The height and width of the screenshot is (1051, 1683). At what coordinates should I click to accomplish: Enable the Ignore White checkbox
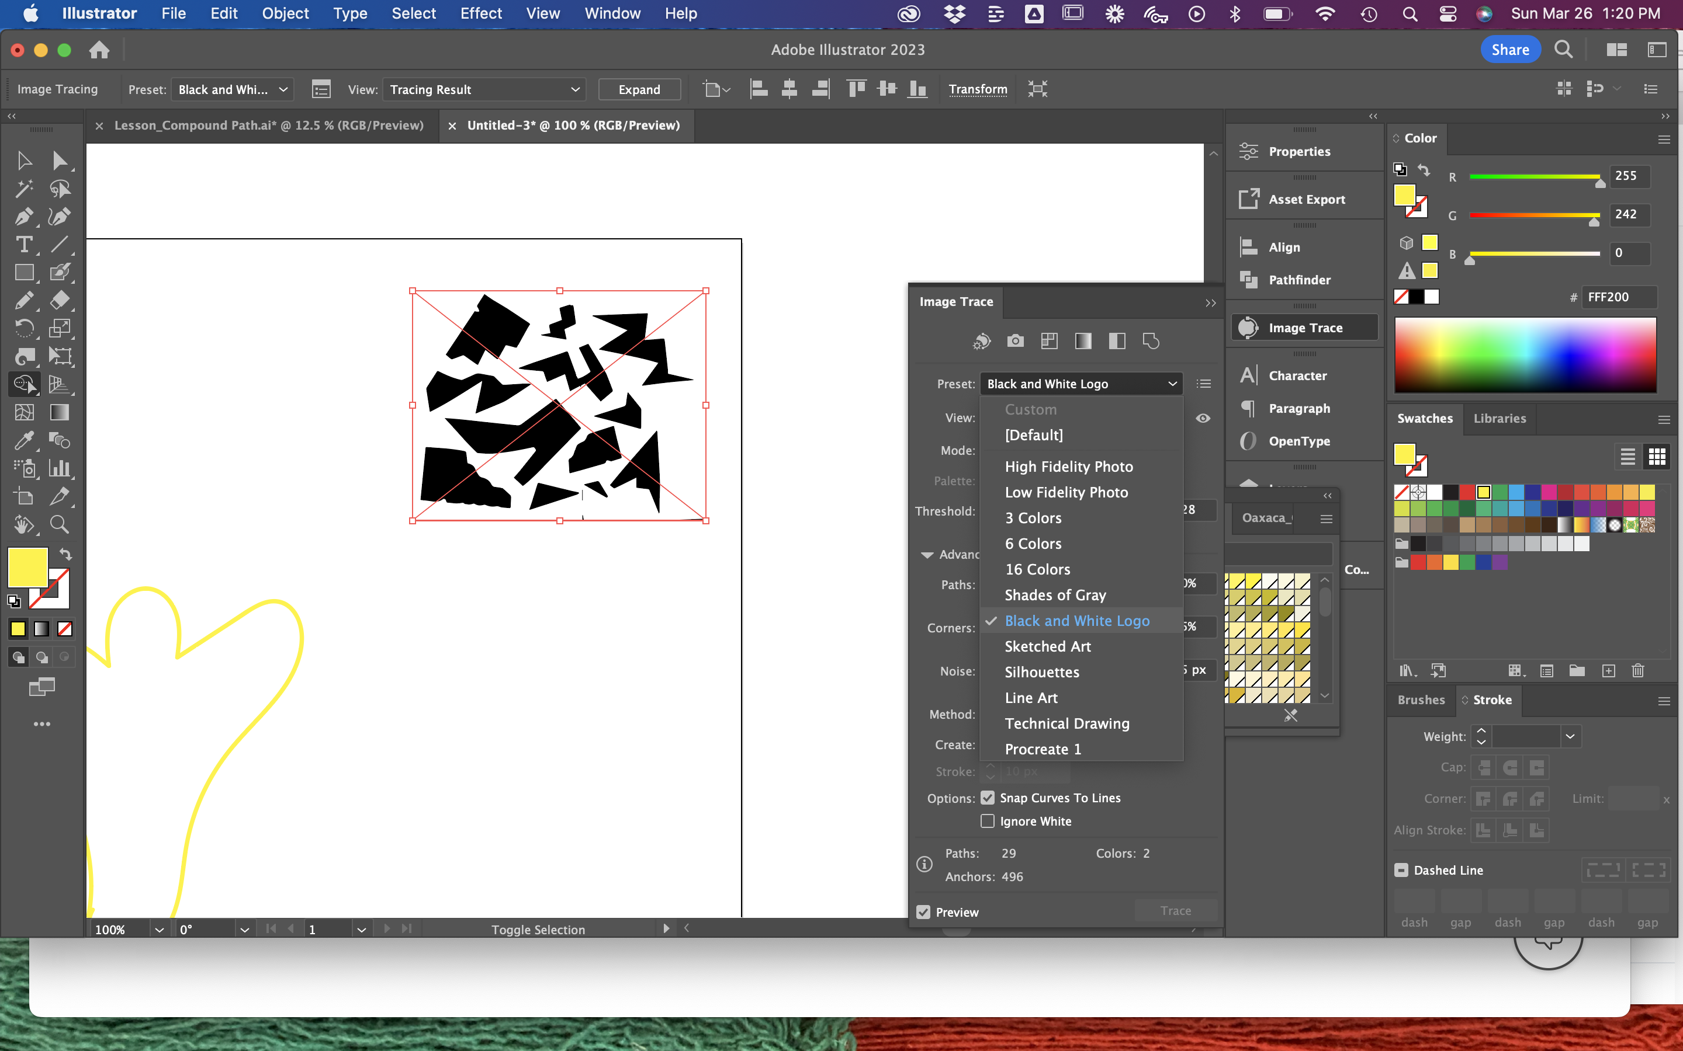pos(988,821)
